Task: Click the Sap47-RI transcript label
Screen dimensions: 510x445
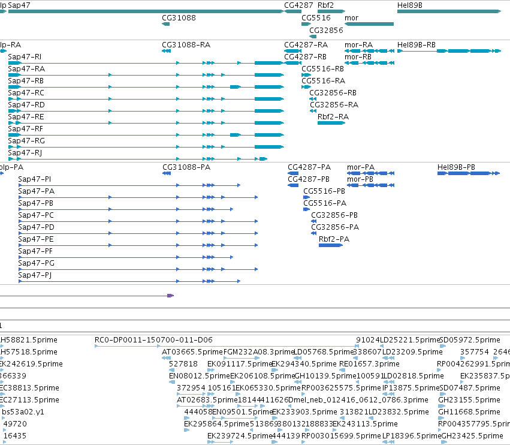Action: (x=25, y=57)
